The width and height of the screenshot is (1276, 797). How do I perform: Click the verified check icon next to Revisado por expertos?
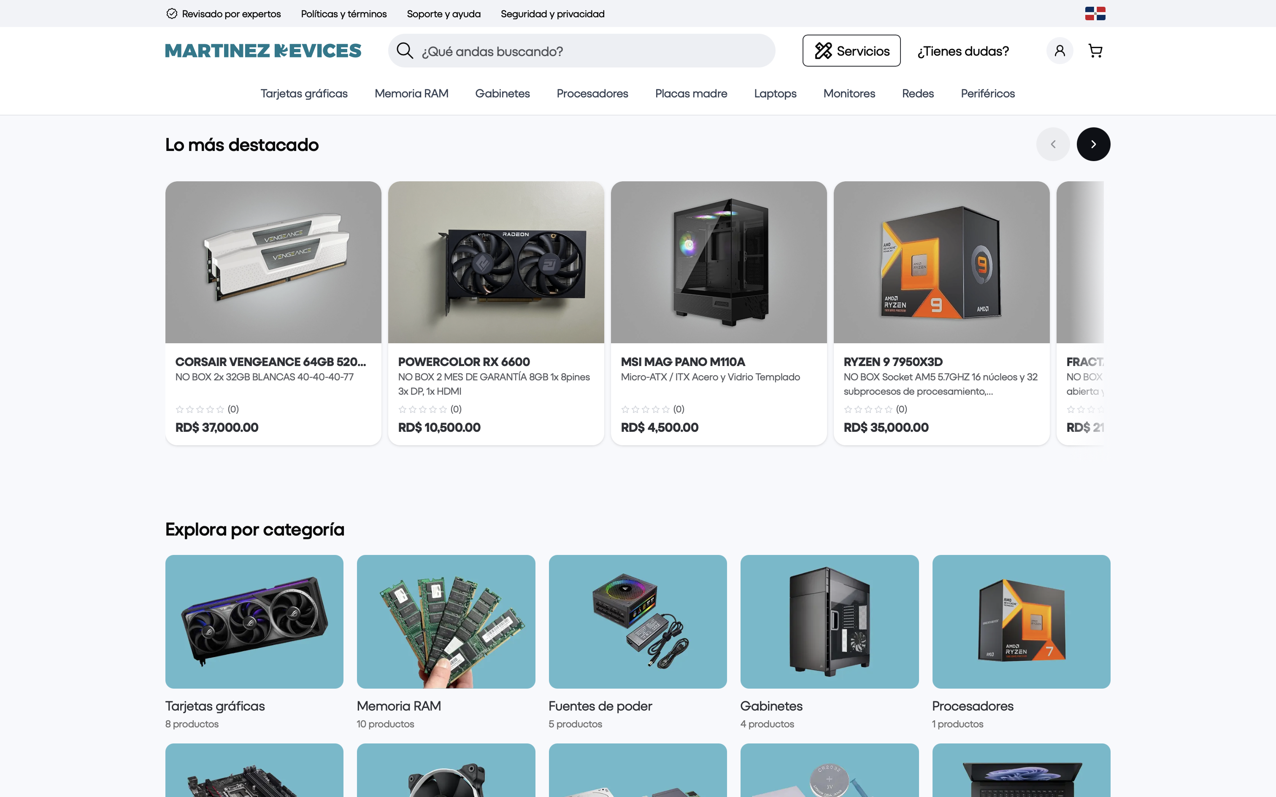point(172,13)
